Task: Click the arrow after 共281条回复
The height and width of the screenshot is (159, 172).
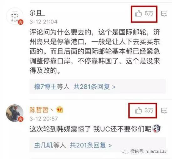Action: (114, 87)
